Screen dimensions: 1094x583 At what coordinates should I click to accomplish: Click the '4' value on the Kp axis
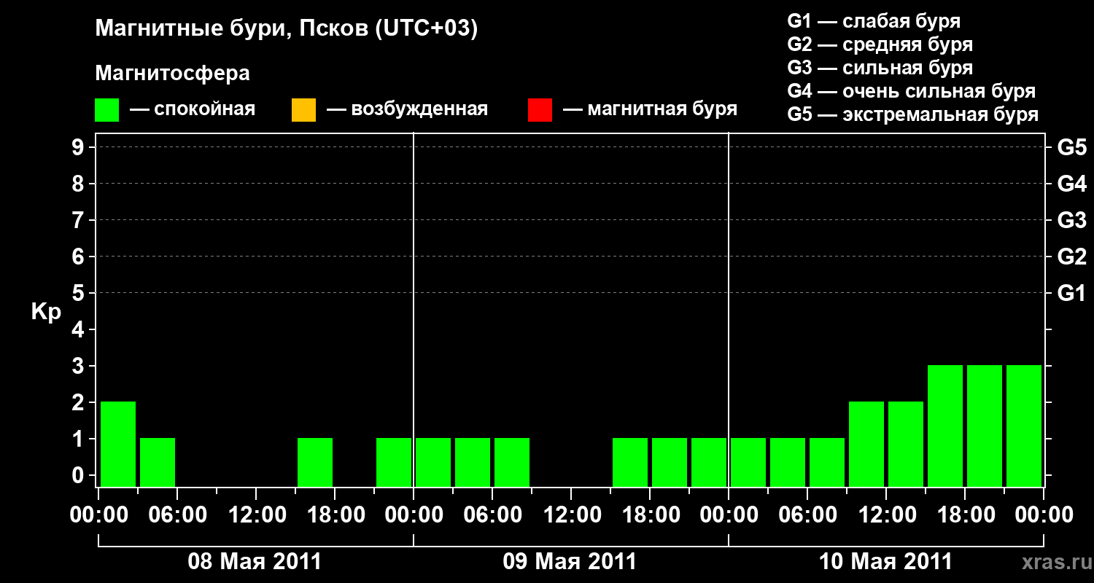point(79,329)
